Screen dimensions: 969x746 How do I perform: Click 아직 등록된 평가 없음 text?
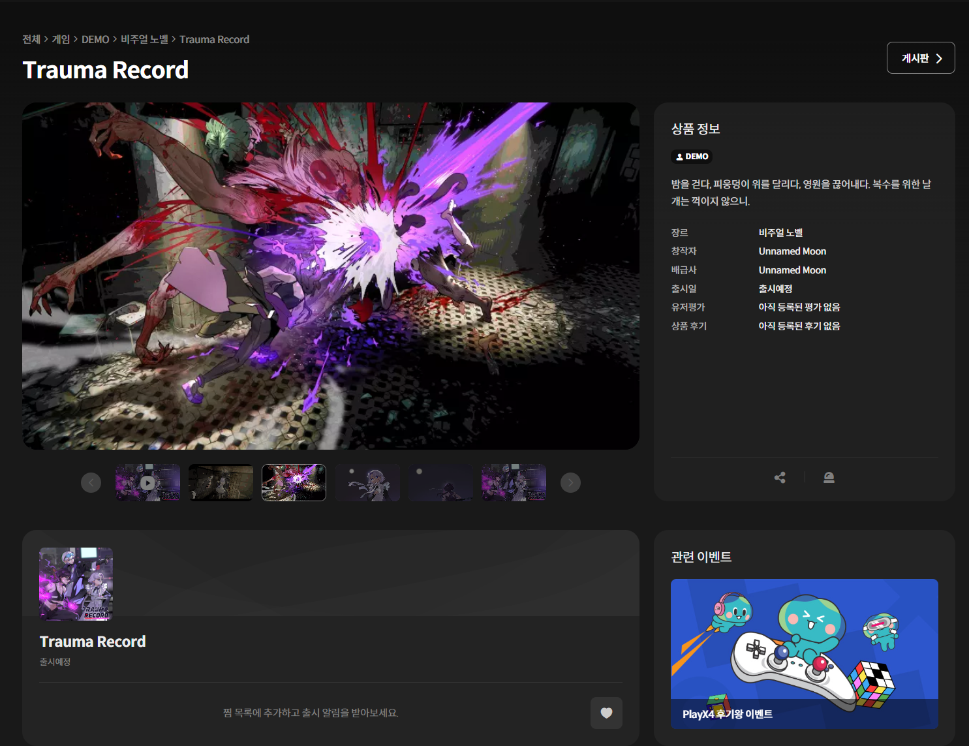tap(799, 307)
